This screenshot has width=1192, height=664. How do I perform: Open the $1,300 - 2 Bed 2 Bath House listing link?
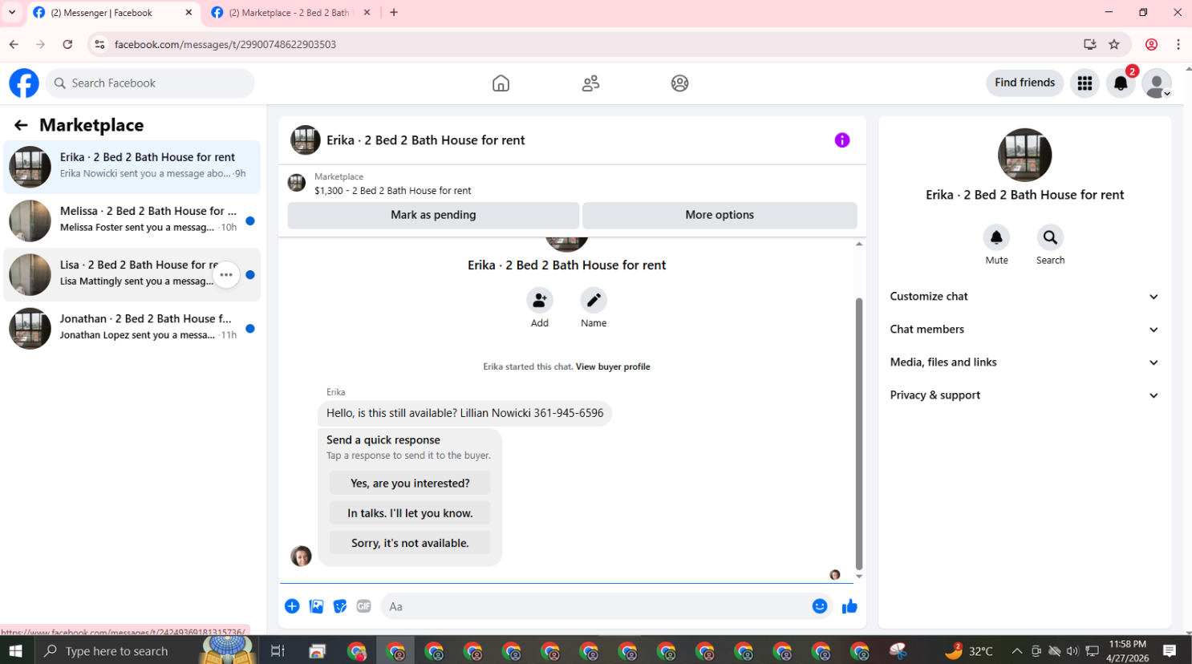click(x=393, y=191)
